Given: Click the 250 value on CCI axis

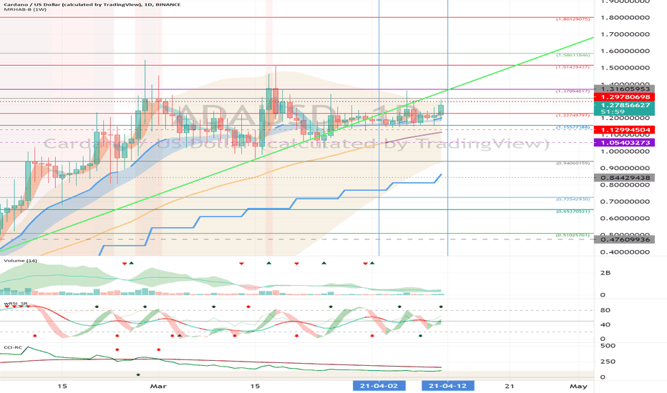Looking at the screenshot, I should (x=608, y=362).
